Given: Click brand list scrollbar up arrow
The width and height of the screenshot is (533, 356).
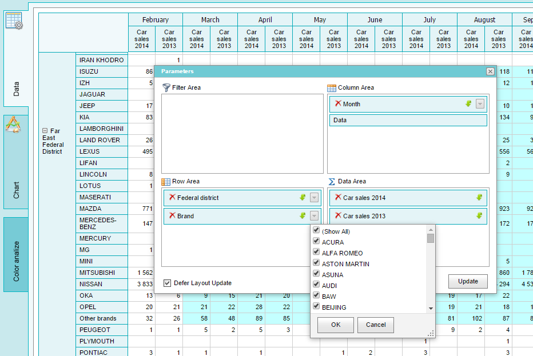Looking at the screenshot, I should coord(431,230).
